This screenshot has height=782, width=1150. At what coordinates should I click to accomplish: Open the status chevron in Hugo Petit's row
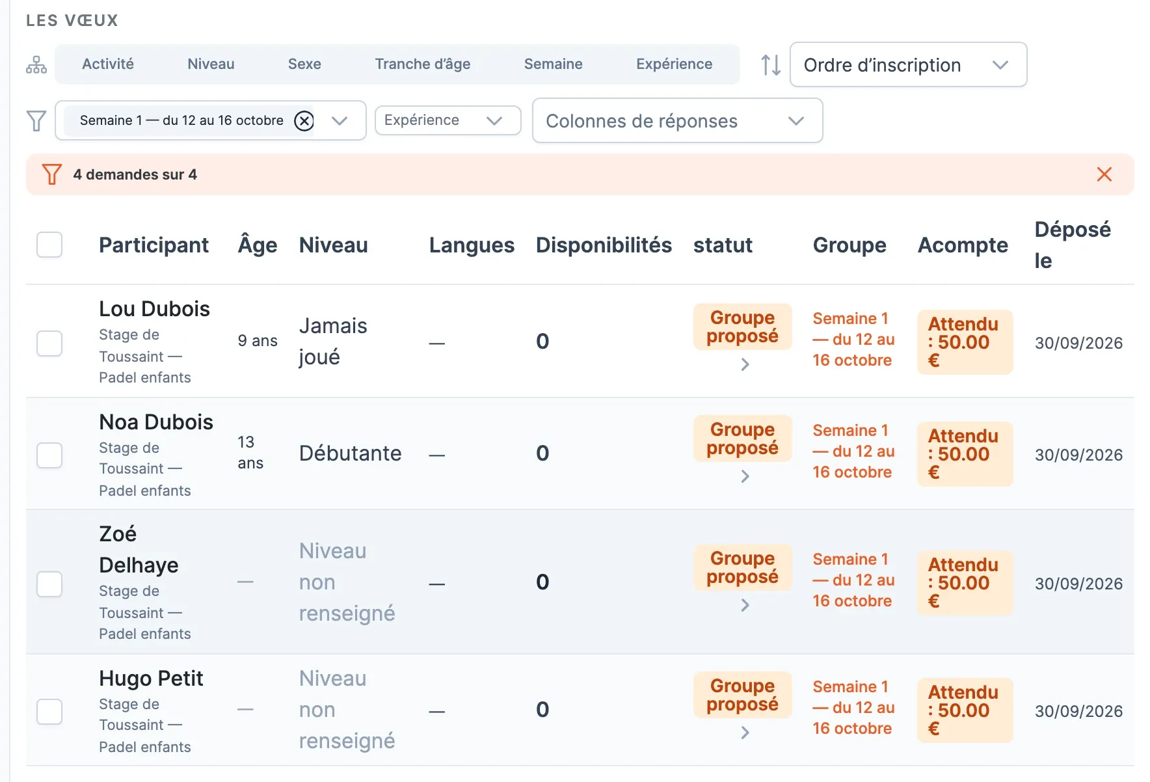[745, 733]
